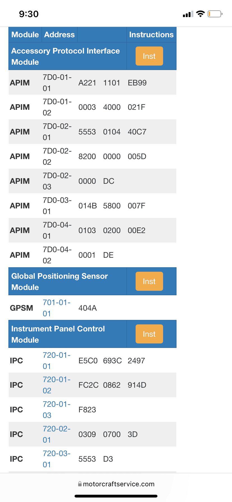Select the 720-01-03 address link
The height and width of the screenshot is (502, 232).
[x=57, y=410]
